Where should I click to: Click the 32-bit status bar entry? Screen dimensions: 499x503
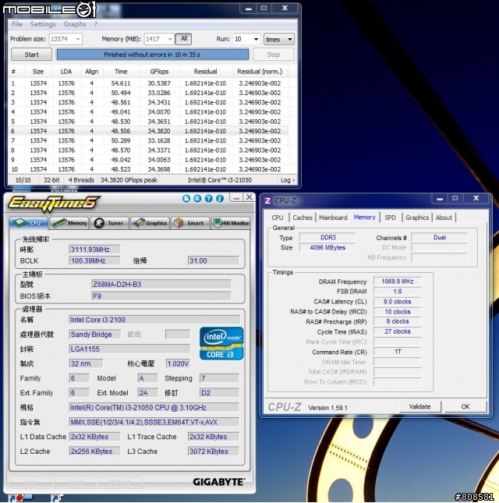[x=51, y=180]
